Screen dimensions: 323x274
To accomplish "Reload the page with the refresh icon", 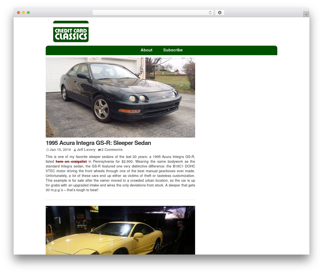I will point(210,13).
